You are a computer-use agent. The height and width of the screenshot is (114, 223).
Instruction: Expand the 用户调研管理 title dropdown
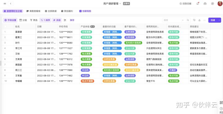[x=120, y=4]
